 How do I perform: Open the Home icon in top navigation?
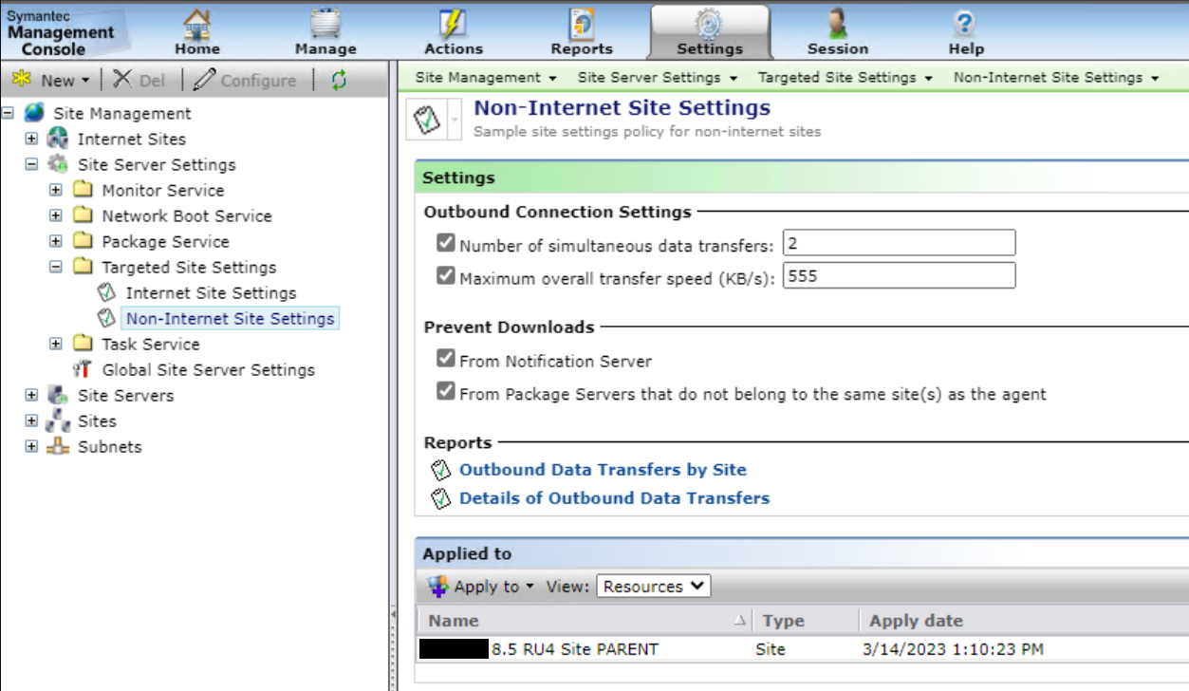pos(197,24)
